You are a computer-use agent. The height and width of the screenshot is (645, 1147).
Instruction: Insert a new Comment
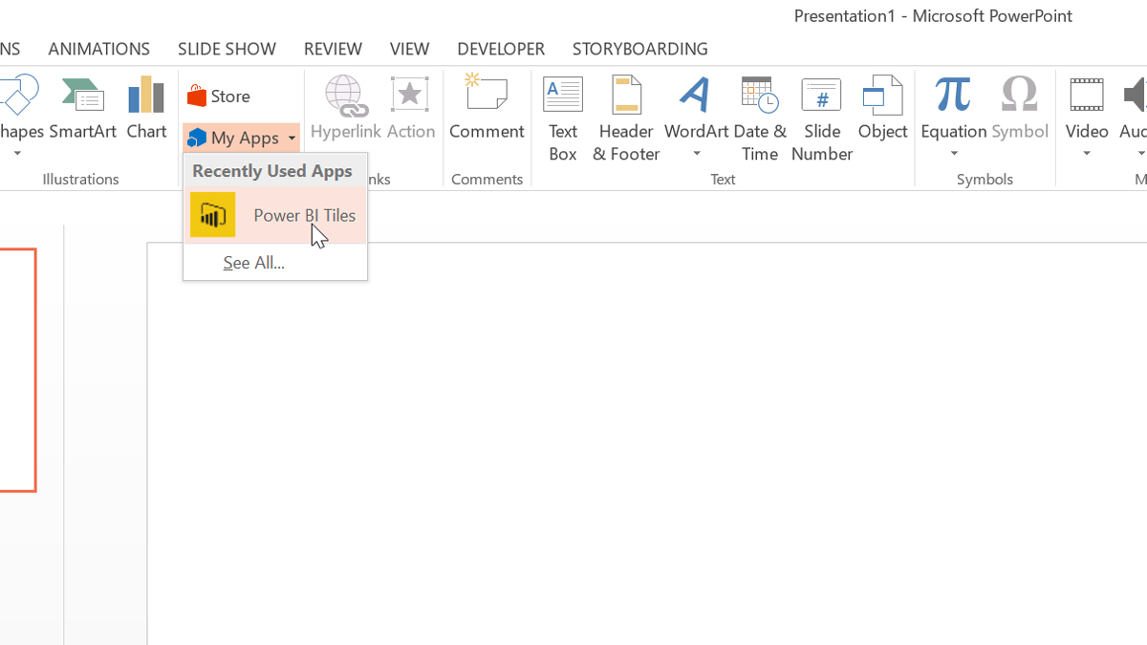click(x=487, y=109)
